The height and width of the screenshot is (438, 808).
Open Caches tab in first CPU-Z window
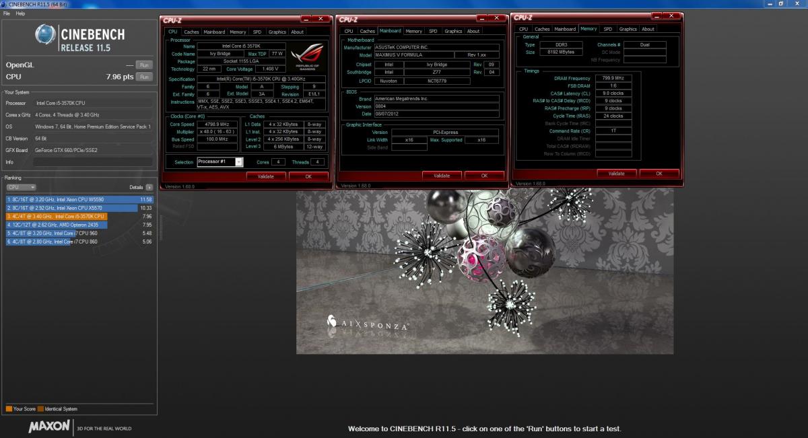(x=192, y=32)
